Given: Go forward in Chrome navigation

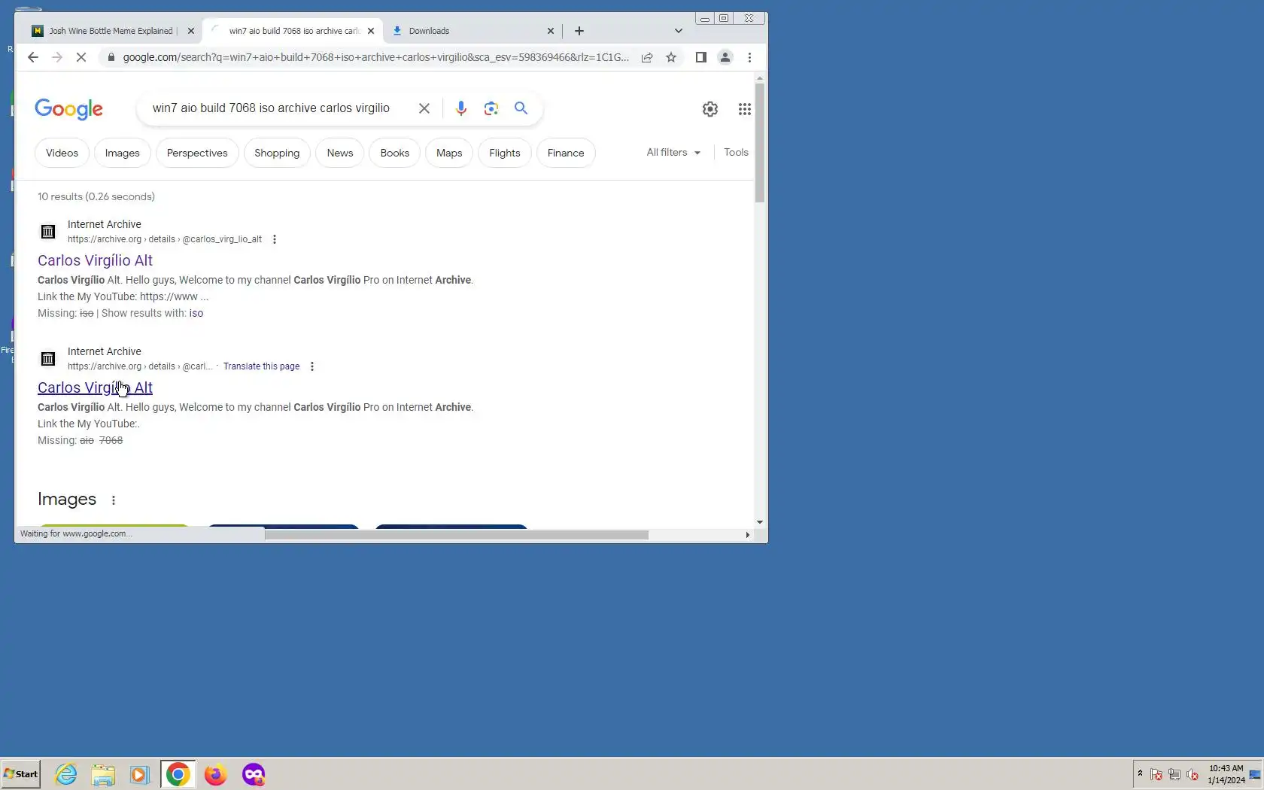Looking at the screenshot, I should click(57, 57).
